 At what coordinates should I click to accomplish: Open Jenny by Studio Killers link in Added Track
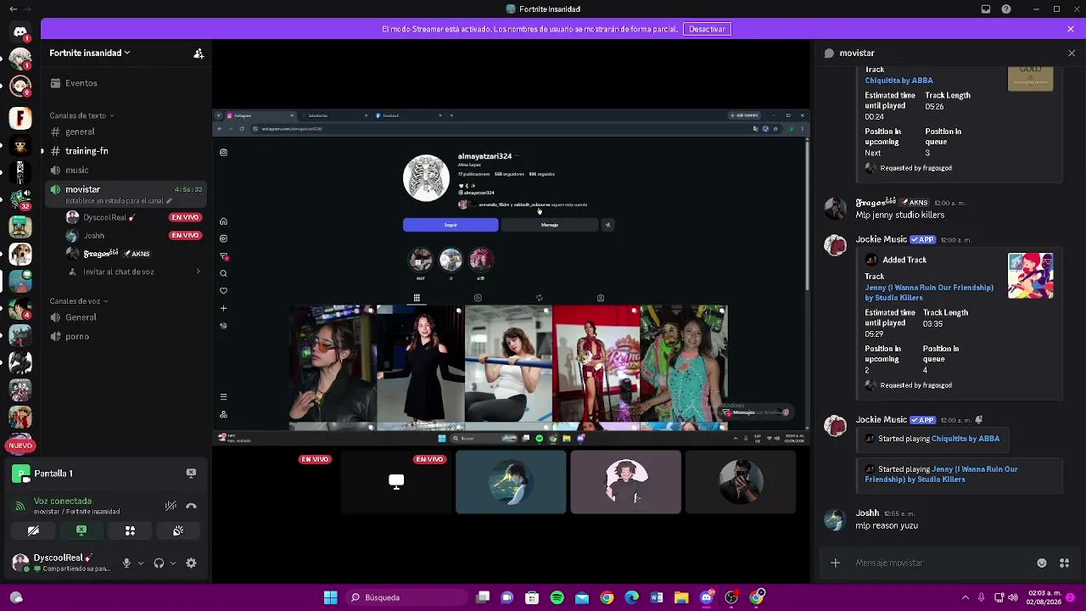[x=929, y=293]
